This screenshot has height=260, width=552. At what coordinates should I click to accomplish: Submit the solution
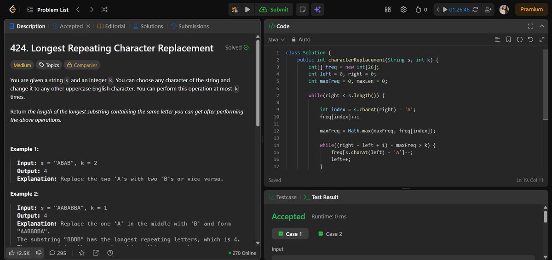(274, 9)
